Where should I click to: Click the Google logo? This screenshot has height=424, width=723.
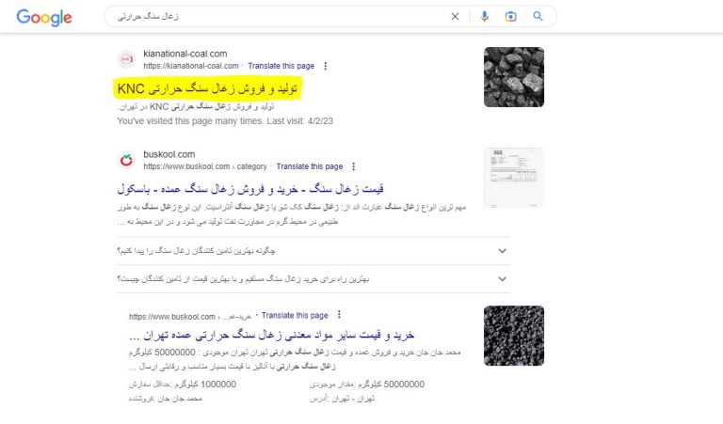[44, 17]
